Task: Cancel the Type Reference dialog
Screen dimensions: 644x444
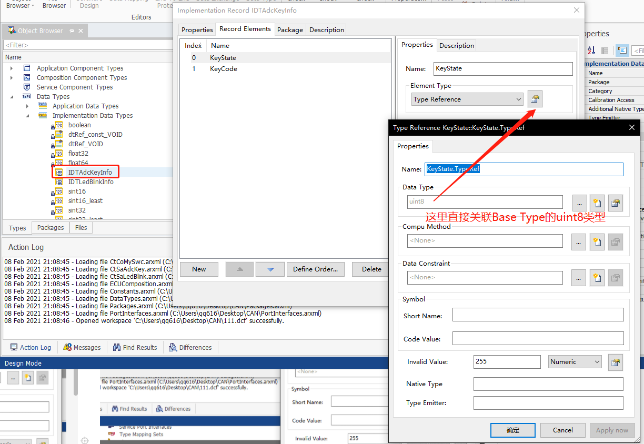Action: [x=562, y=430]
